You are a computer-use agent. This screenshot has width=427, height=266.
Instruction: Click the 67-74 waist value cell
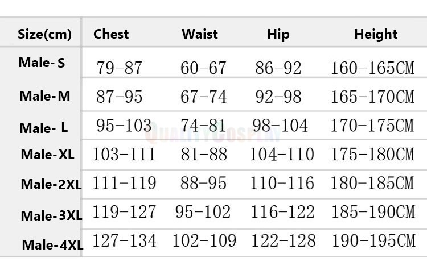tap(203, 97)
